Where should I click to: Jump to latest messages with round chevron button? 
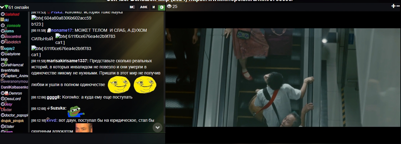[x=158, y=128]
